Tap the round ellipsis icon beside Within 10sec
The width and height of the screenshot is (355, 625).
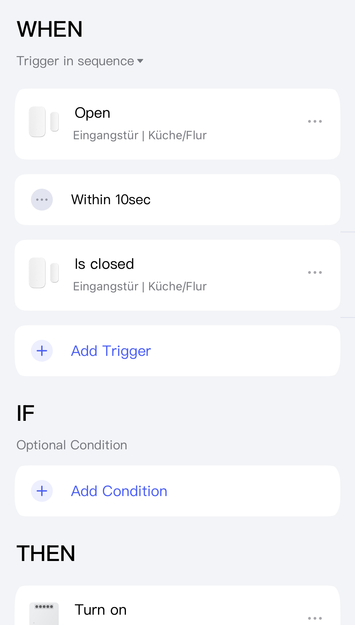pos(42,200)
